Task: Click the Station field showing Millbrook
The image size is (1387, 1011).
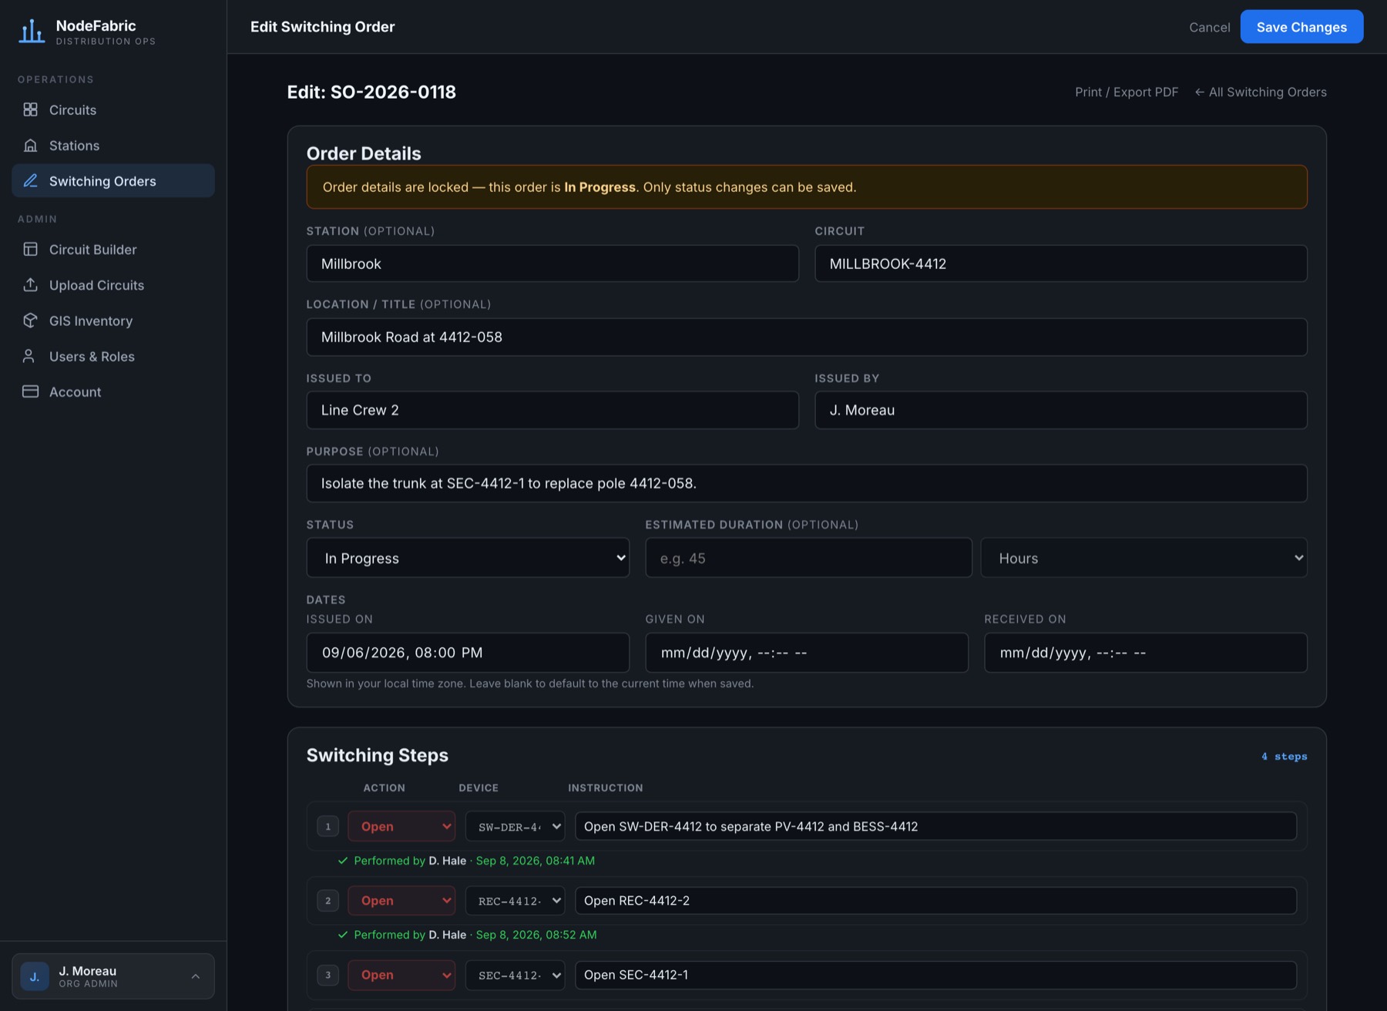Action: [552, 264]
